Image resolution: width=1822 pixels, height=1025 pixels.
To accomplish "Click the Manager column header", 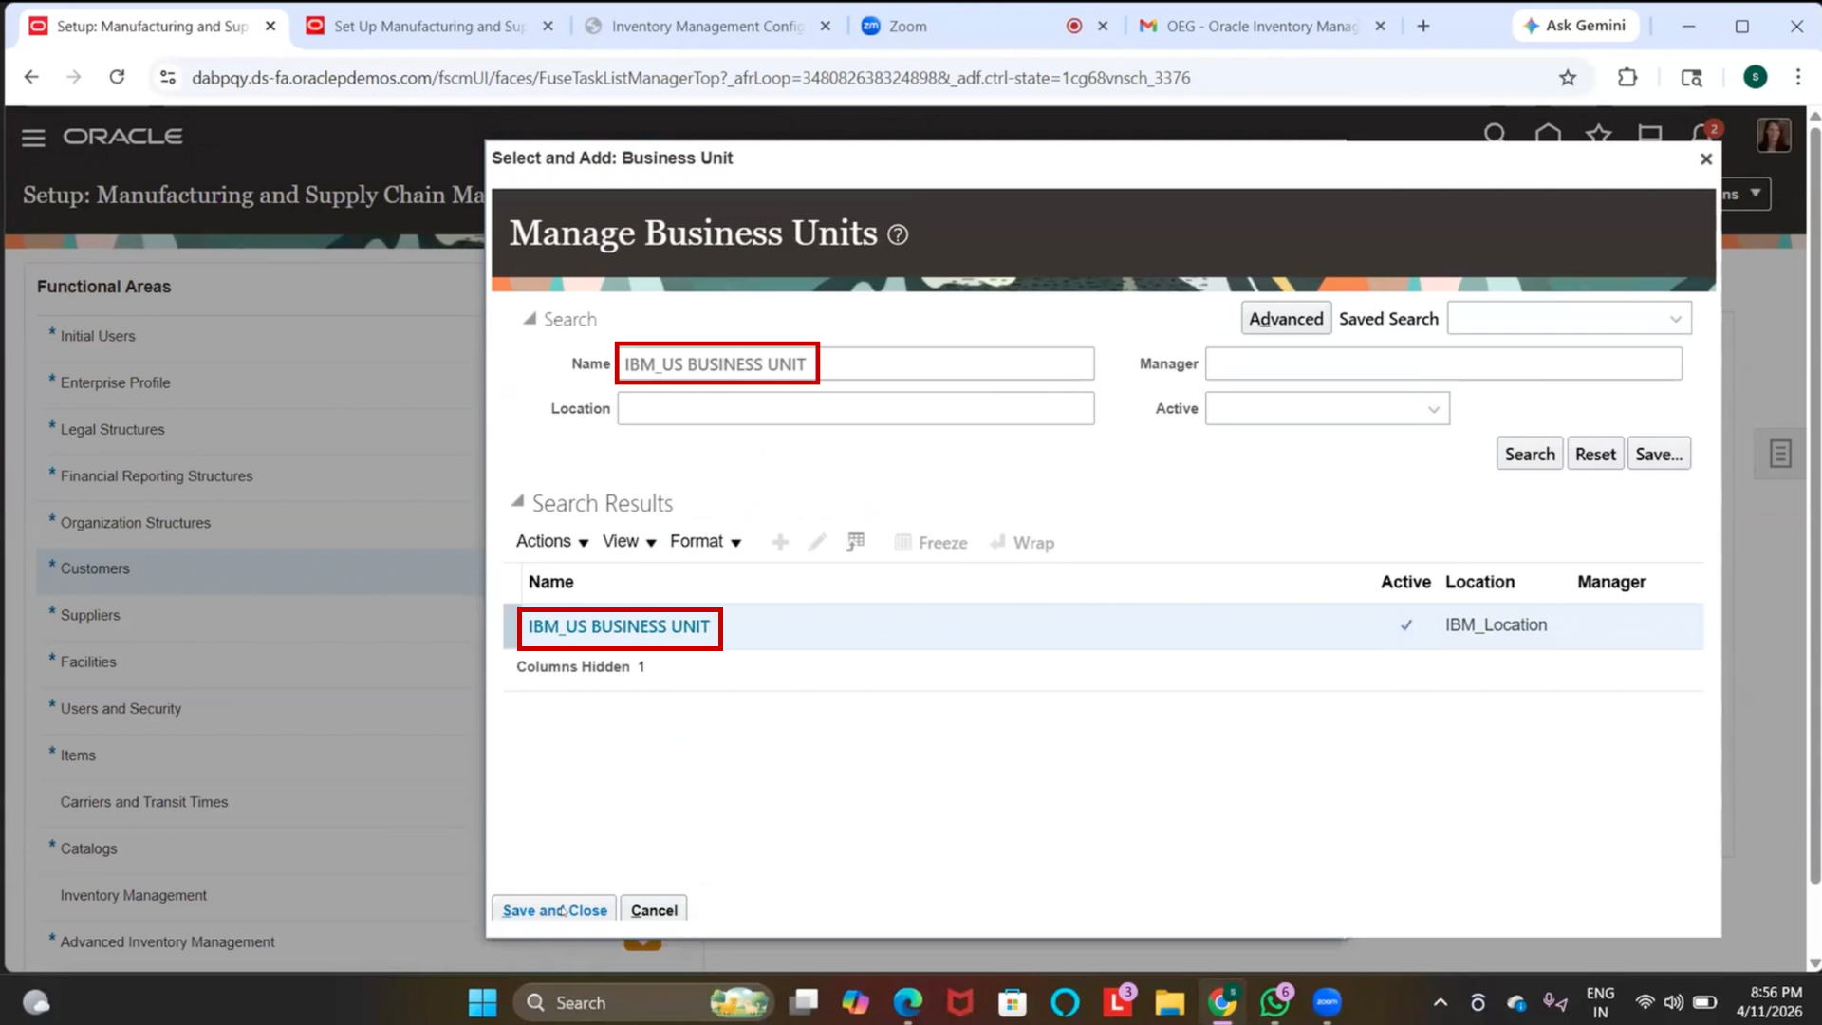I will [1611, 582].
